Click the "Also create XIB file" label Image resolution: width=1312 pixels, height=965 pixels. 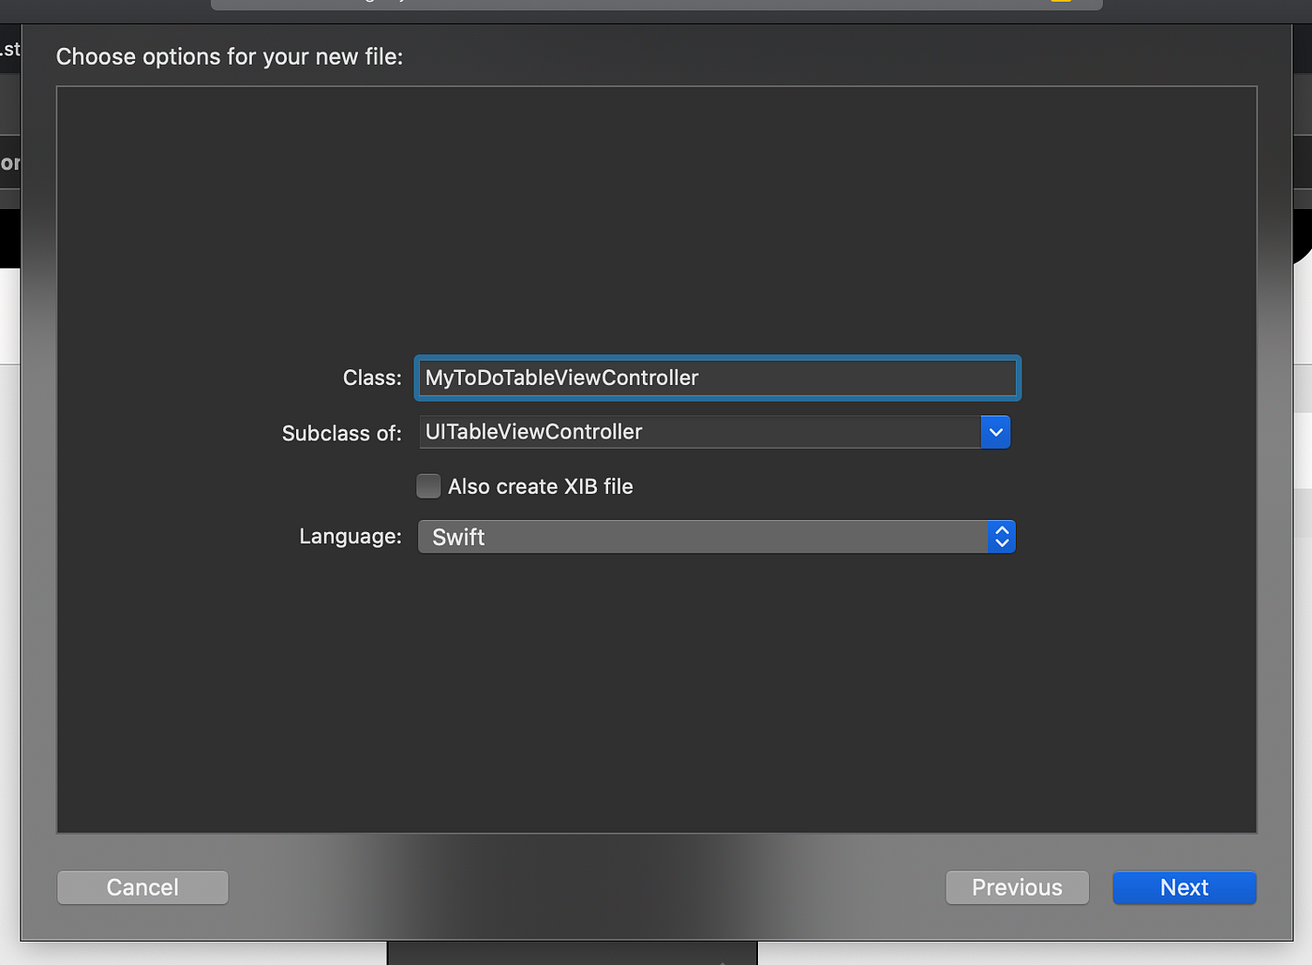click(541, 486)
